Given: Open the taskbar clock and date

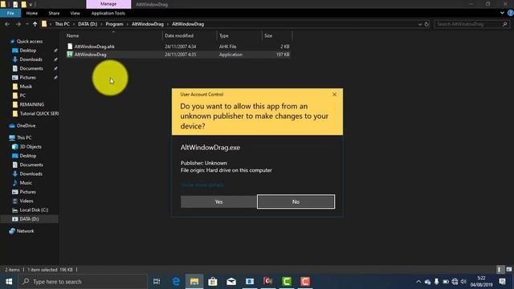Looking at the screenshot, I should pyautogui.click(x=481, y=282).
